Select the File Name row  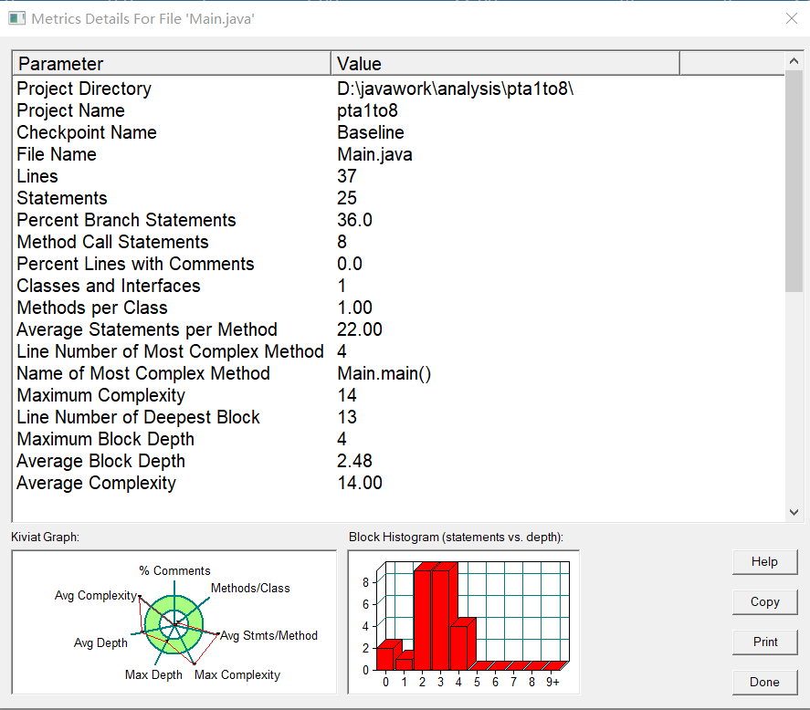[398, 154]
